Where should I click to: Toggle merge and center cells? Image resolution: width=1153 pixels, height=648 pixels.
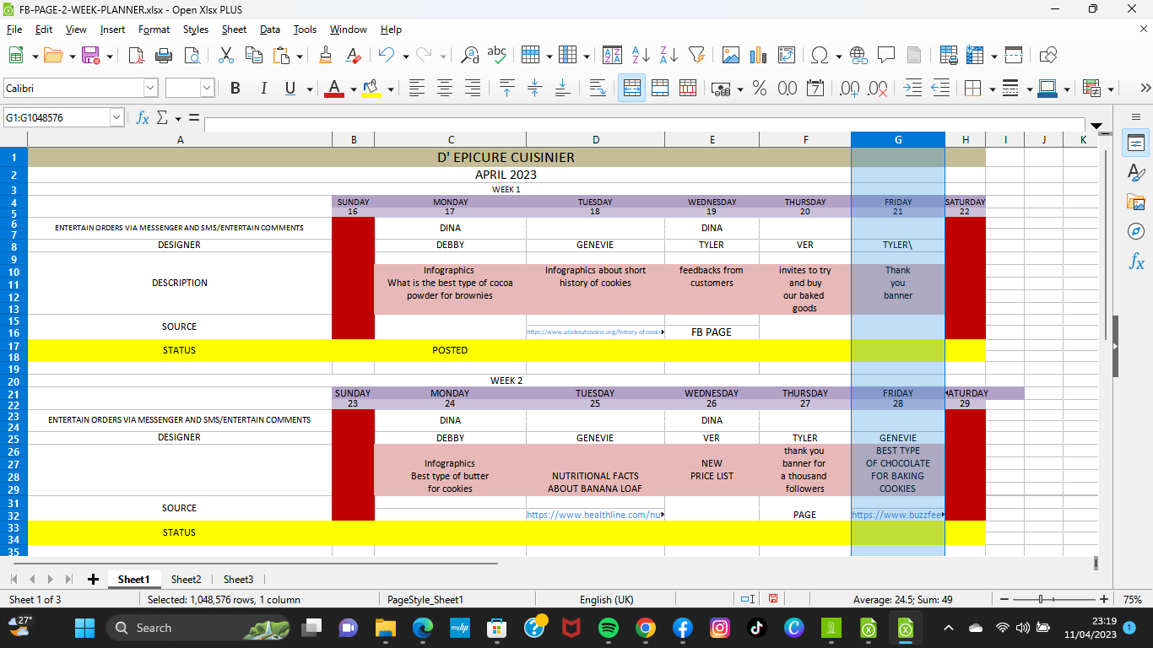point(631,88)
